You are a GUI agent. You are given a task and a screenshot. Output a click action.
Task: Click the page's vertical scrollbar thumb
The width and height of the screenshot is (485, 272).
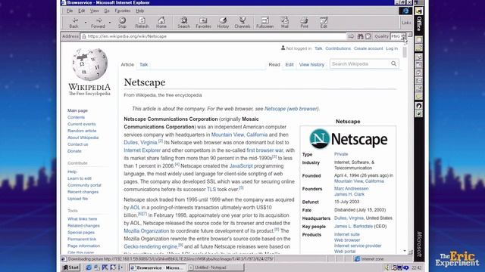(405, 52)
